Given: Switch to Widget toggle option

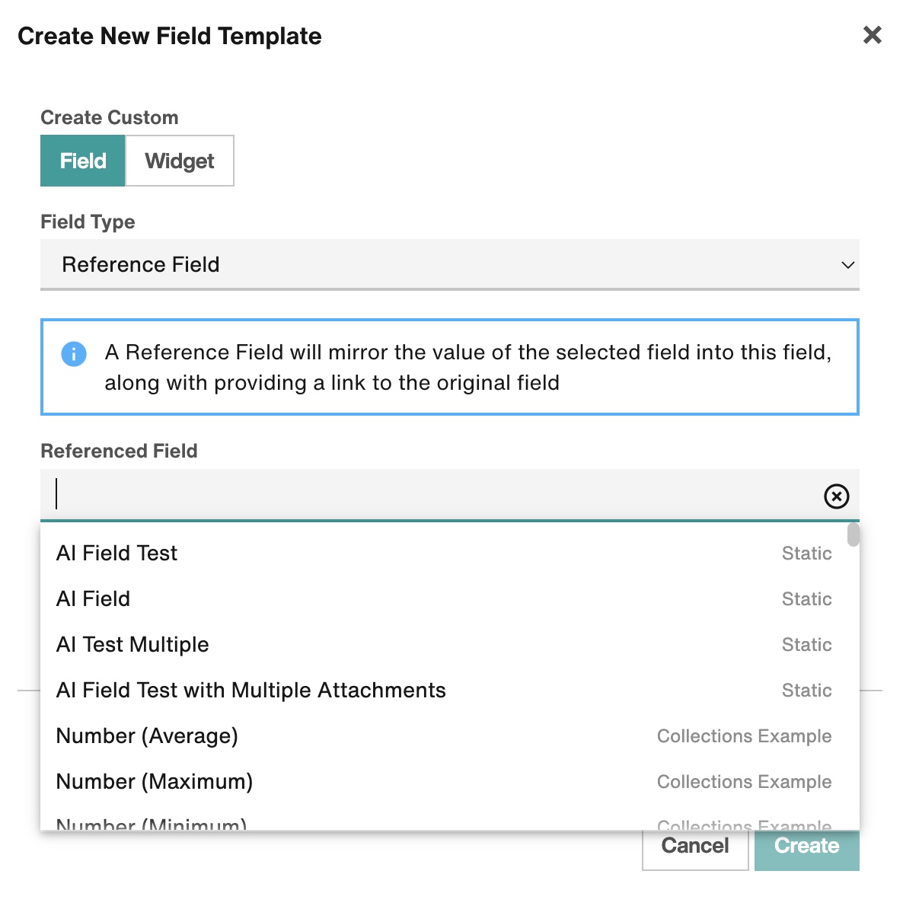Looking at the screenshot, I should [180, 161].
